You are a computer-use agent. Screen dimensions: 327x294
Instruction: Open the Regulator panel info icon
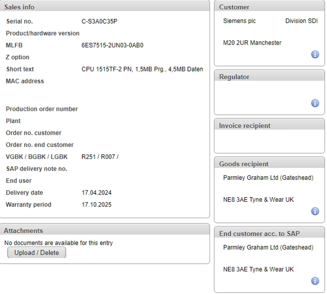pos(315,103)
